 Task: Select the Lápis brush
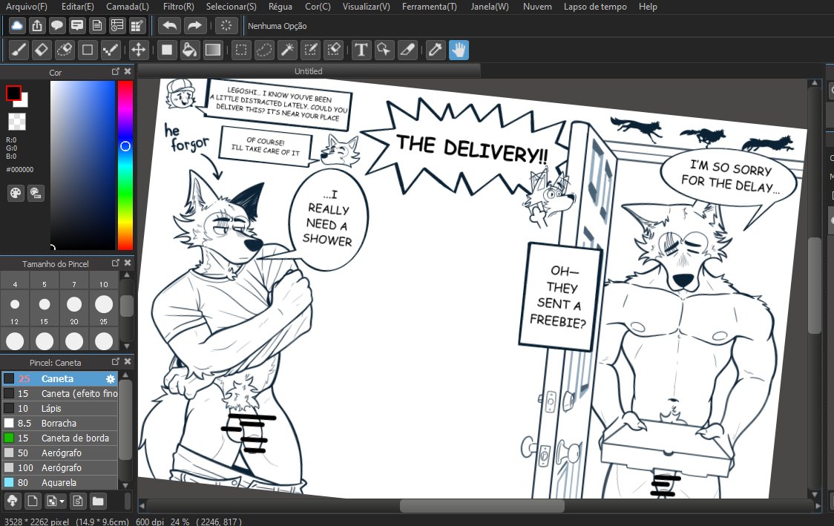[59, 409]
